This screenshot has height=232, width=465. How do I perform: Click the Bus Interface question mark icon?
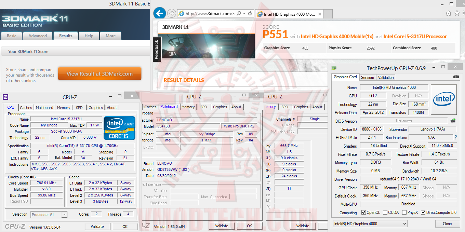(455, 137)
